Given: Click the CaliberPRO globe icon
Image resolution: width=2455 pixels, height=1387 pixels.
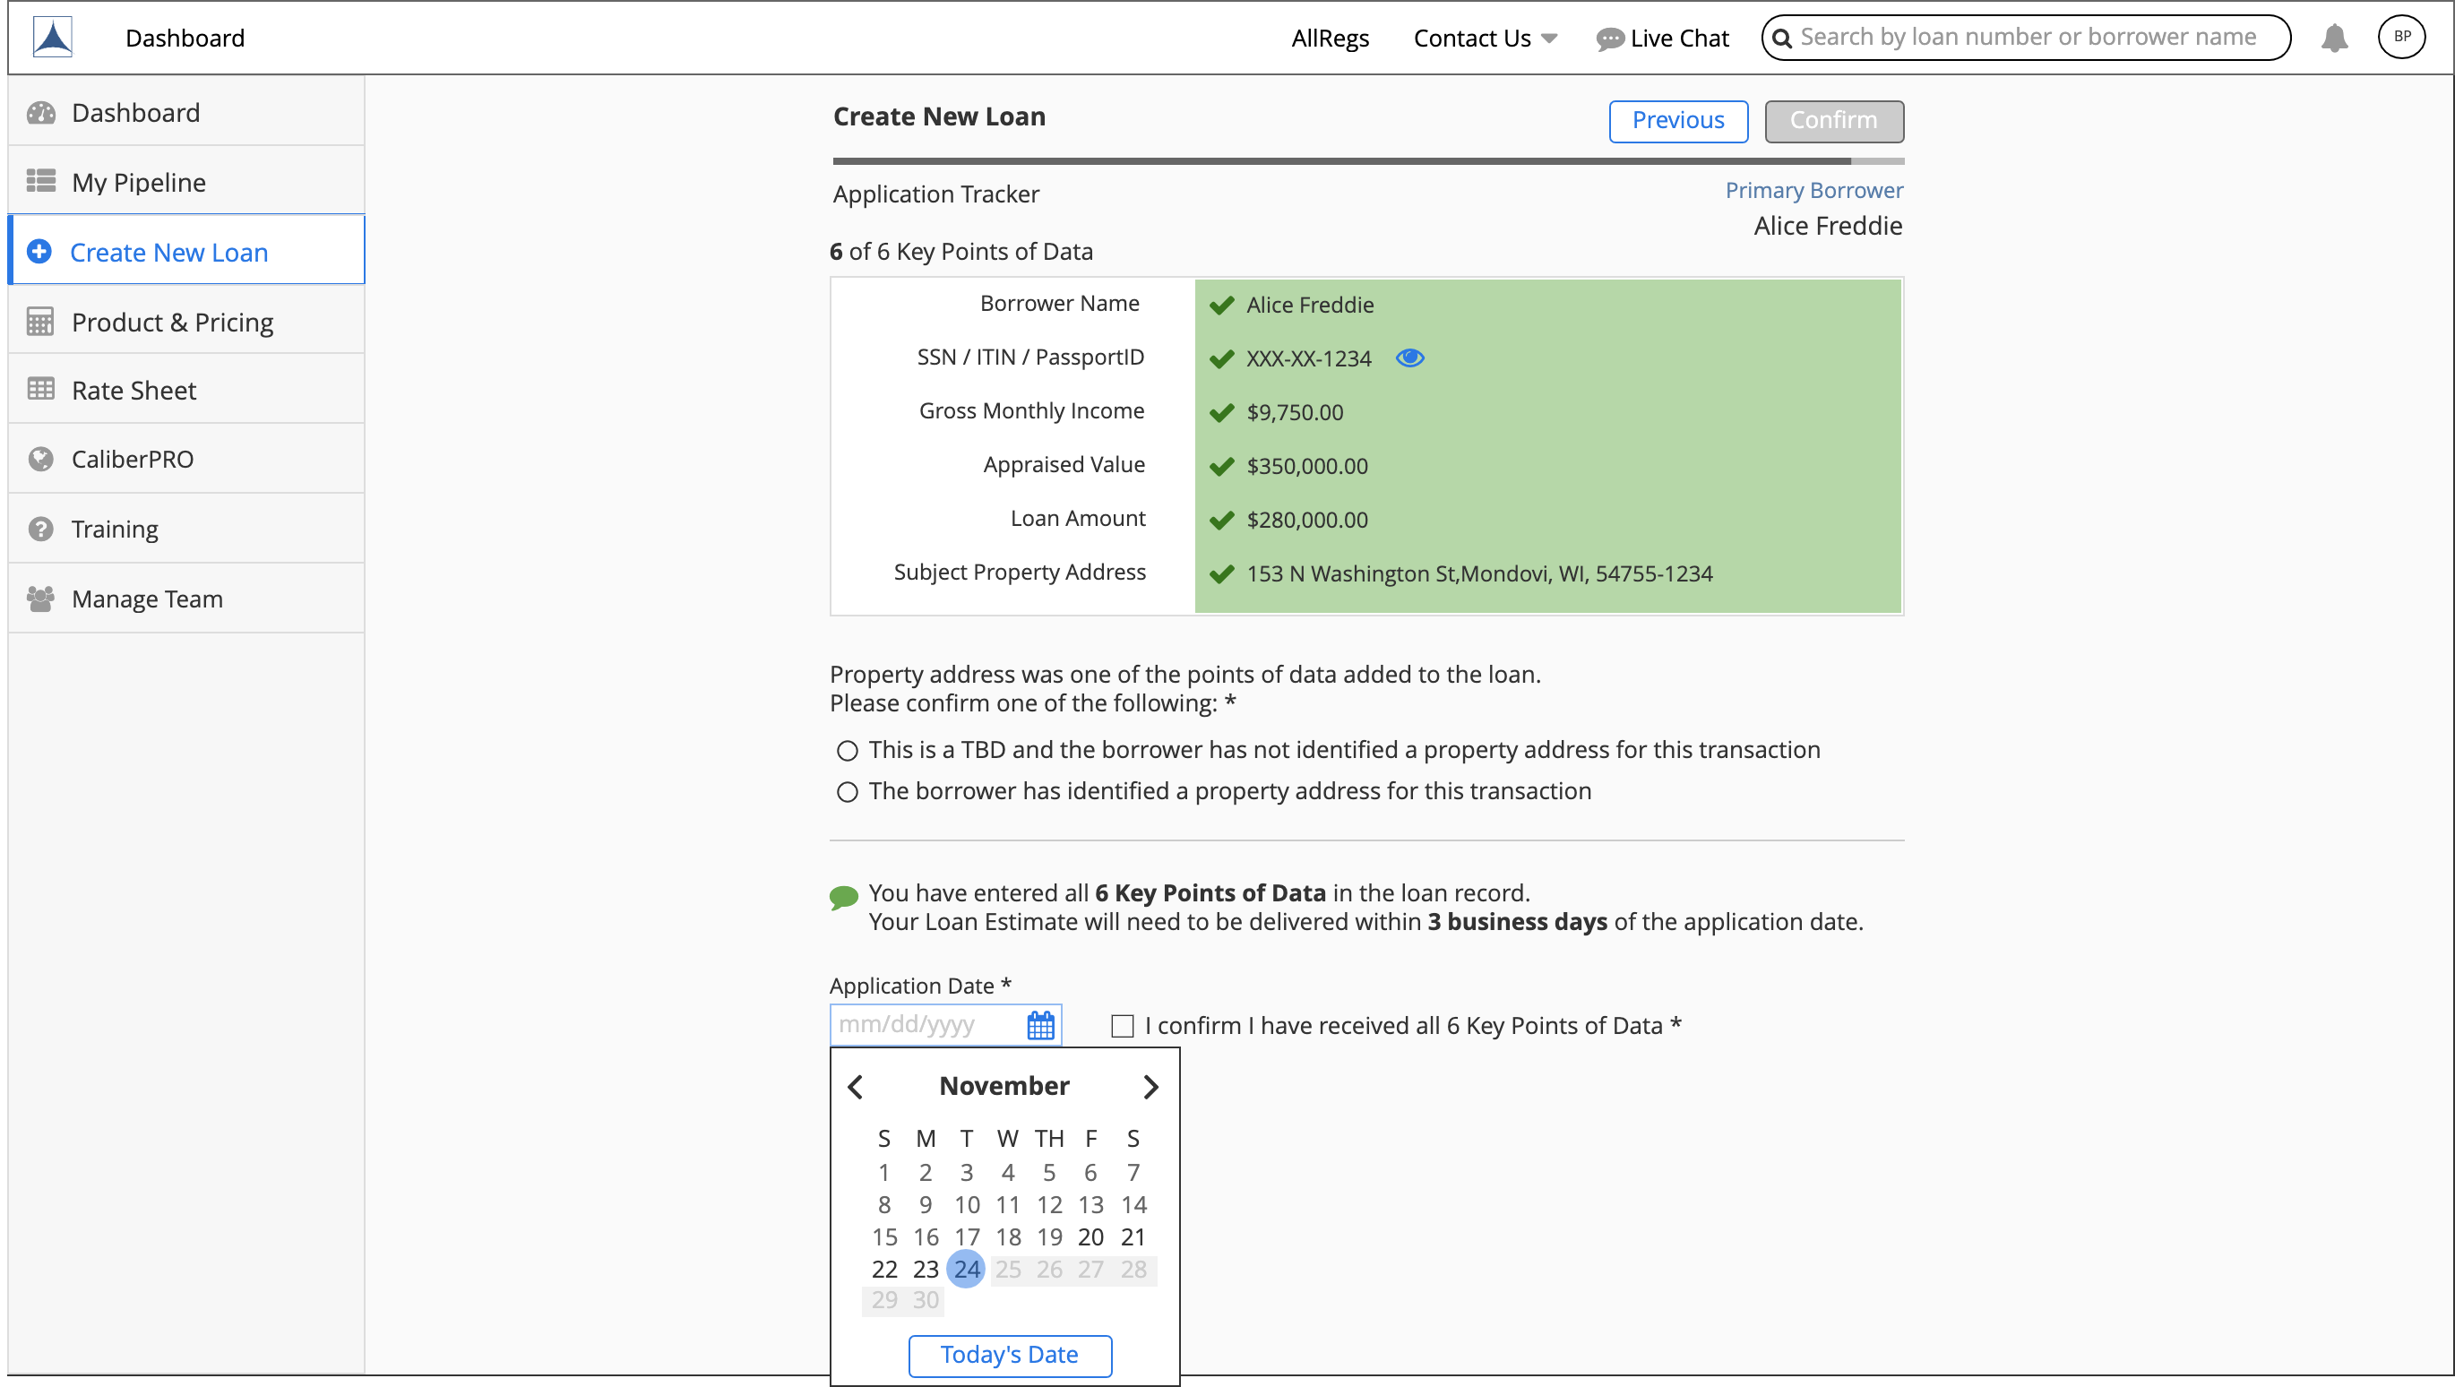Looking at the screenshot, I should (41, 460).
